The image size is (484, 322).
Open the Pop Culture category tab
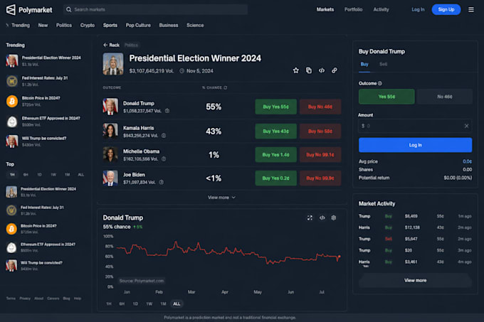click(x=138, y=26)
